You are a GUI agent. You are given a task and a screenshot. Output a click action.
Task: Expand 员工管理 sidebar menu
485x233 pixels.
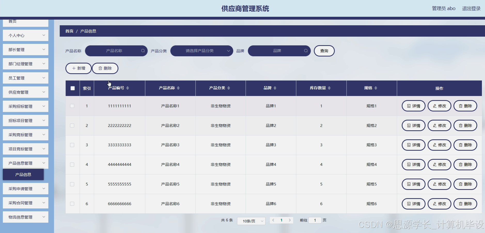(x=26, y=78)
